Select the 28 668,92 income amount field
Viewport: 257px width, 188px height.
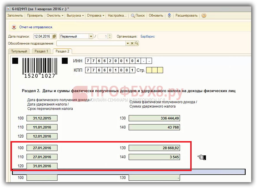pyautogui.click(x=154, y=148)
